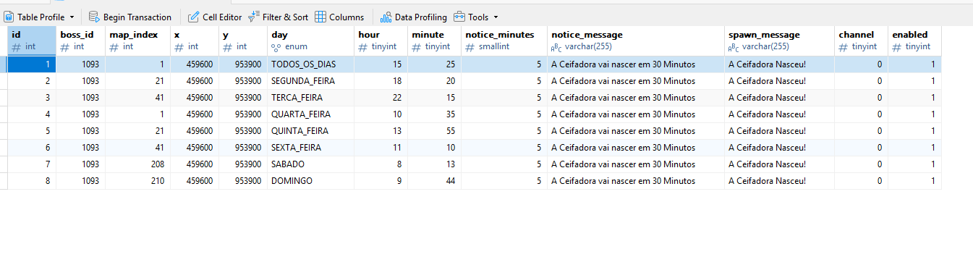Select the SABADO day cell
The height and width of the screenshot is (265, 973).
click(310, 164)
